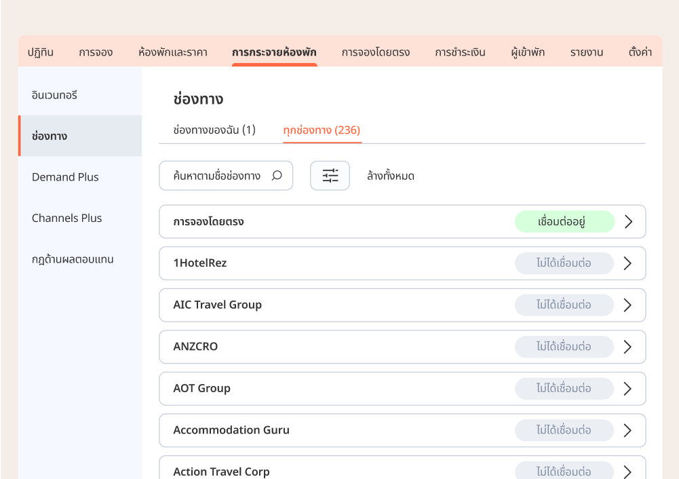Open อินเวนทอรี in the sidebar

click(55, 95)
